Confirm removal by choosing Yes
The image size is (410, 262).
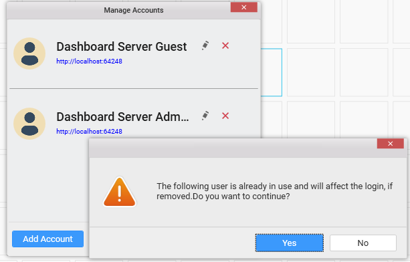click(290, 243)
